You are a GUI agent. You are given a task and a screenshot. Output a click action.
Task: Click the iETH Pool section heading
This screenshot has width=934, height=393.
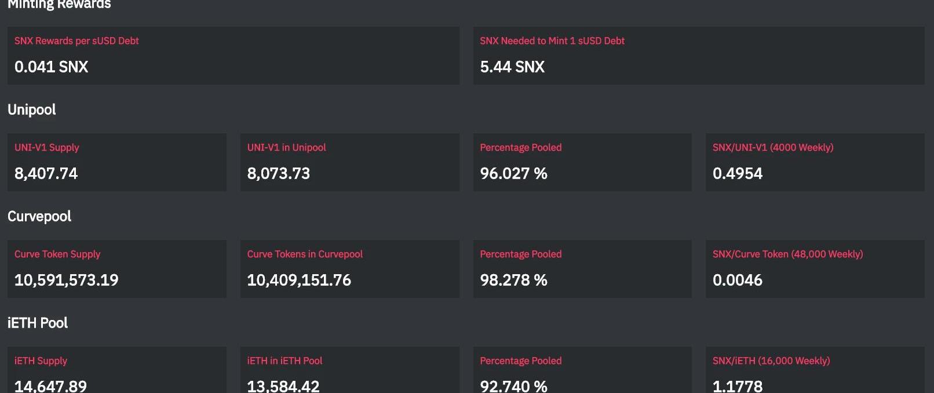[38, 323]
